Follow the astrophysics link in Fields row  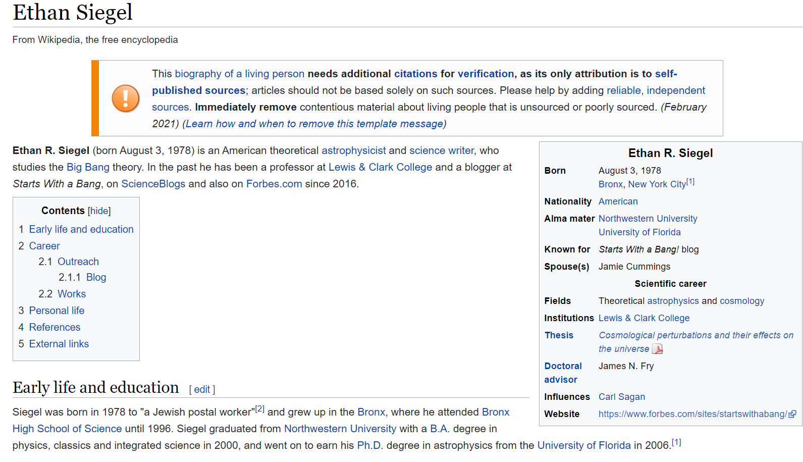673,301
